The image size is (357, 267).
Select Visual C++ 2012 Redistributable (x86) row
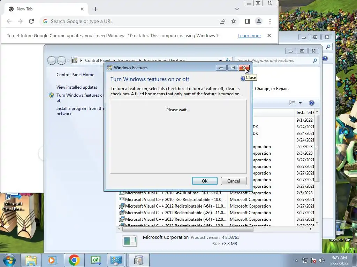[216, 213]
